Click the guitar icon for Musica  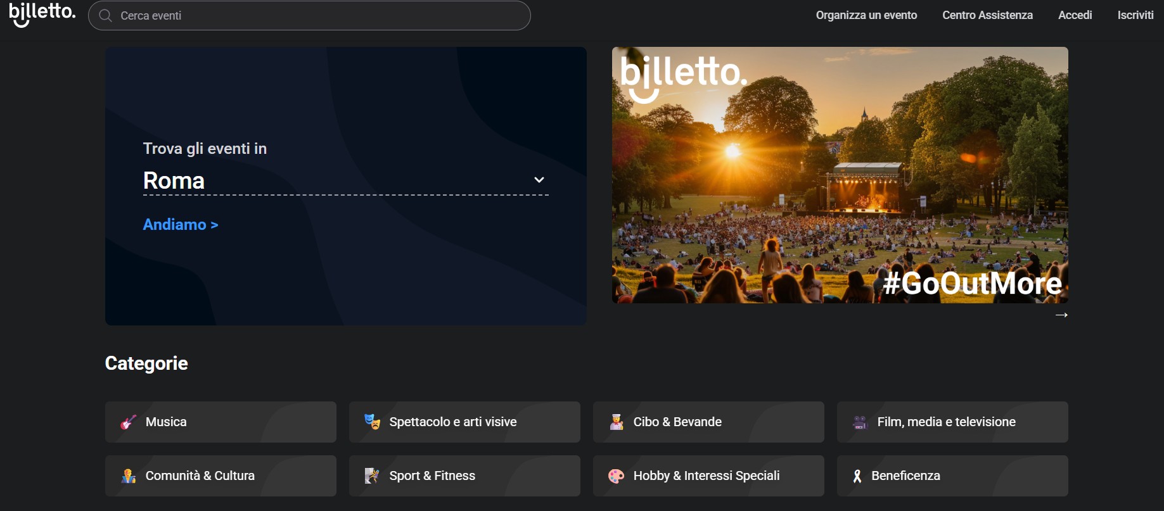click(129, 422)
